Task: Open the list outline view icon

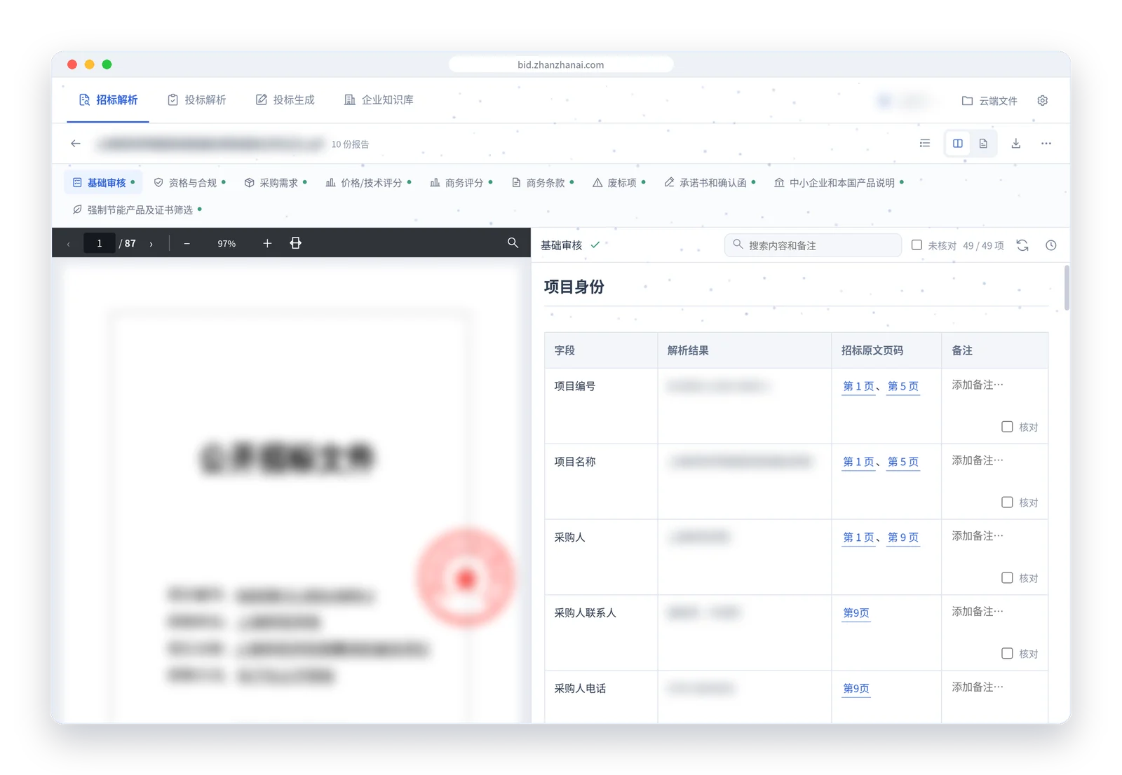Action: click(925, 144)
